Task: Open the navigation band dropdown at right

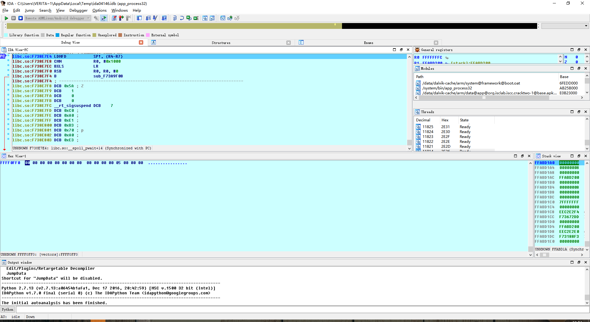Action: tap(565, 26)
